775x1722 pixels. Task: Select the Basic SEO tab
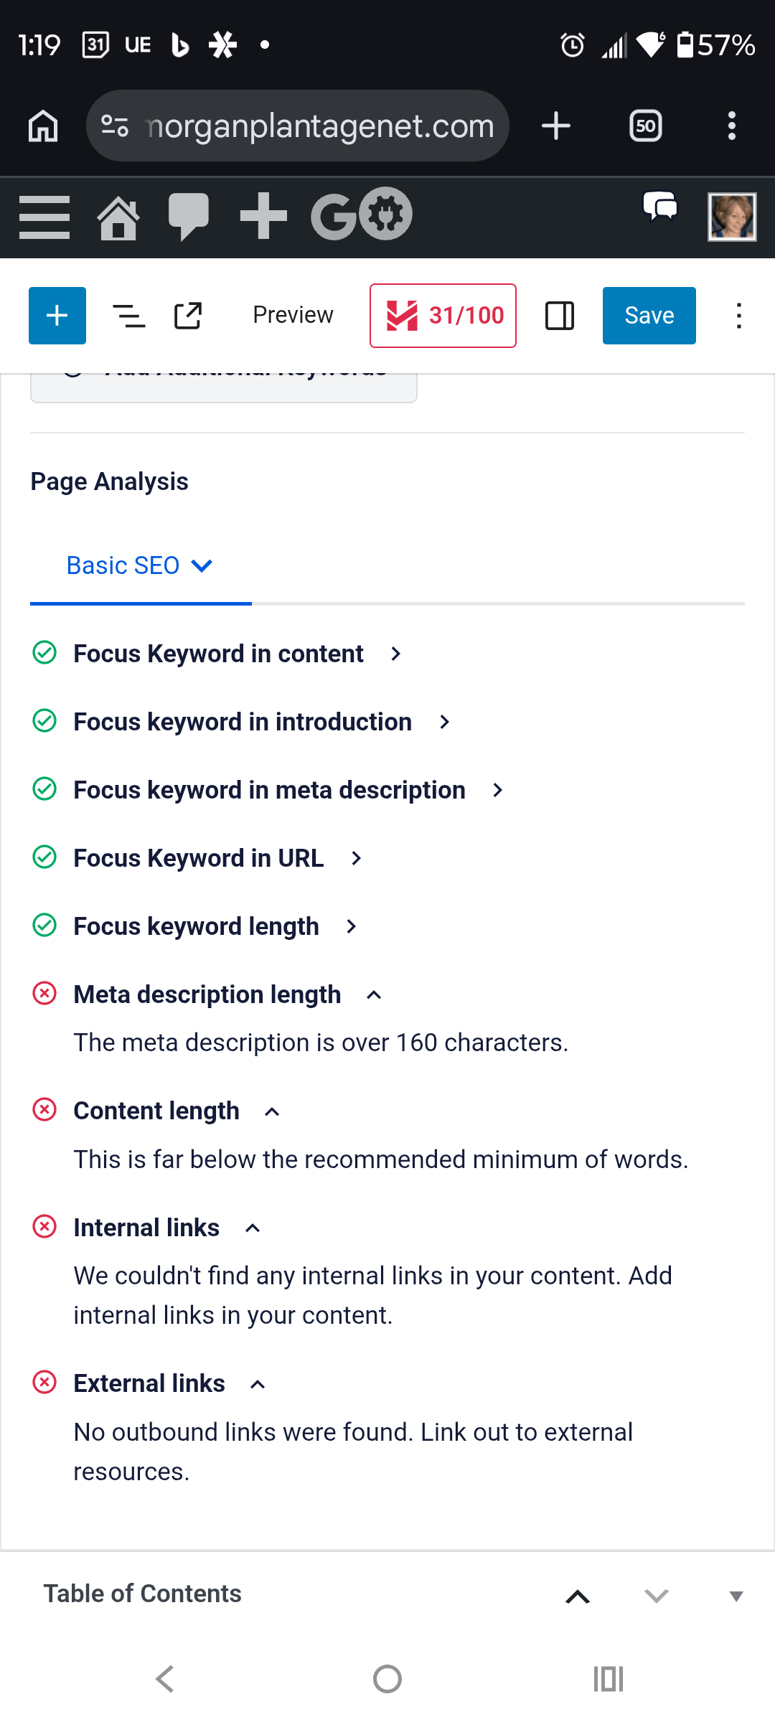[x=140, y=566]
